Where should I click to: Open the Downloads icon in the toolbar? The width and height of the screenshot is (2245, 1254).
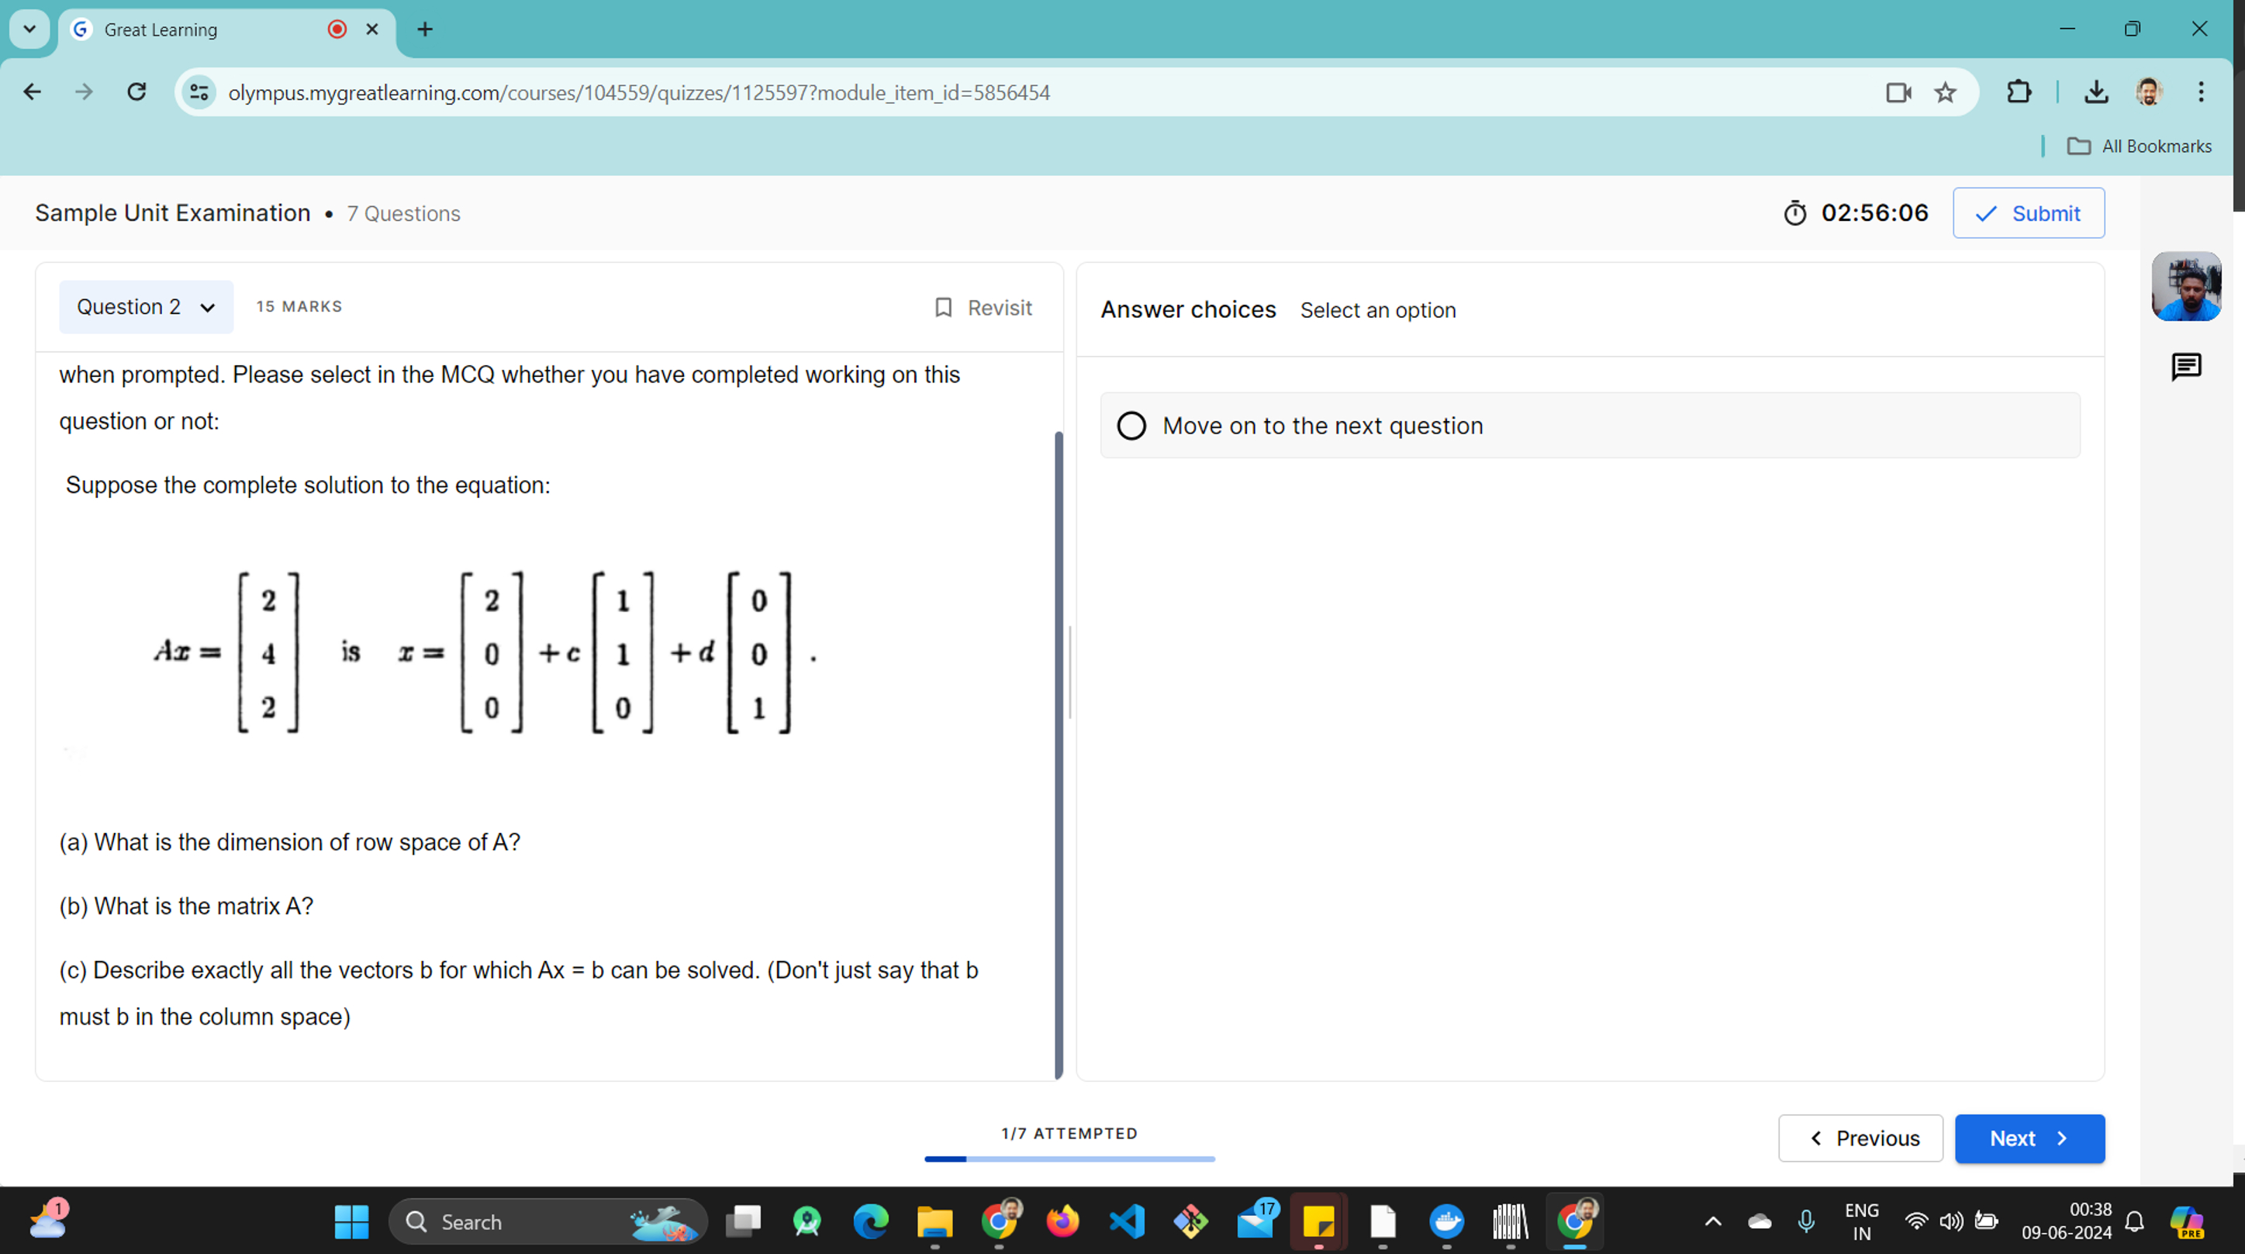click(2097, 92)
